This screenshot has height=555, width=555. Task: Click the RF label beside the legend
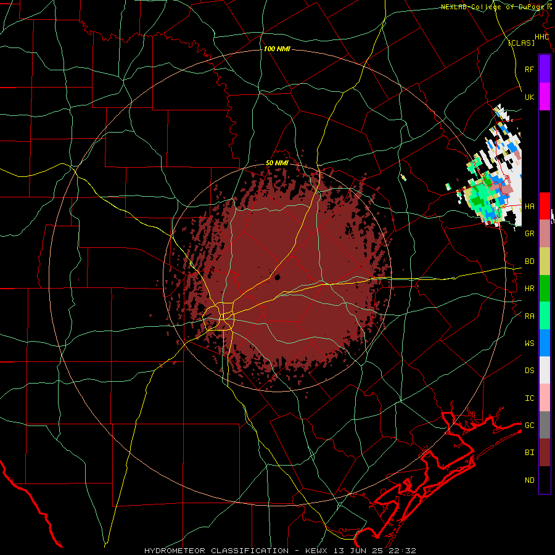pos(529,69)
